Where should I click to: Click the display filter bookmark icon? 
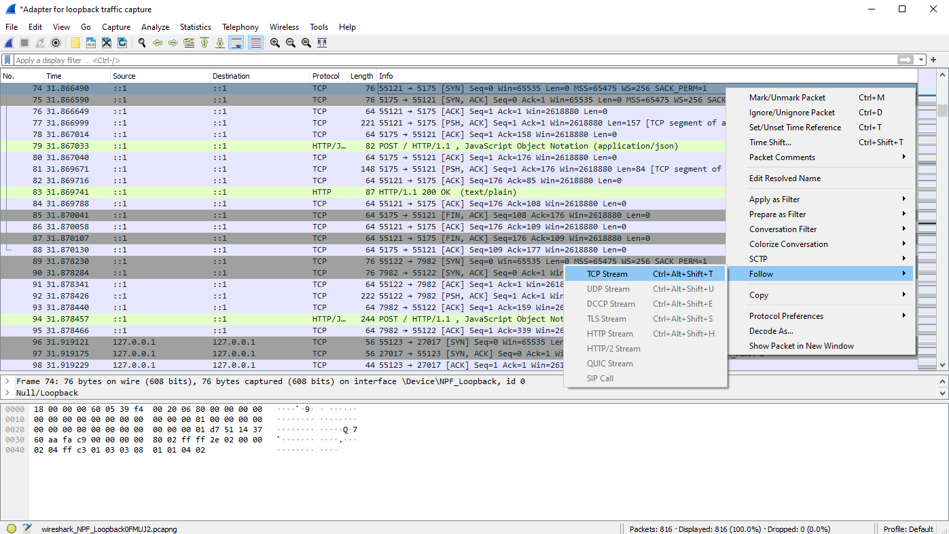coord(8,60)
